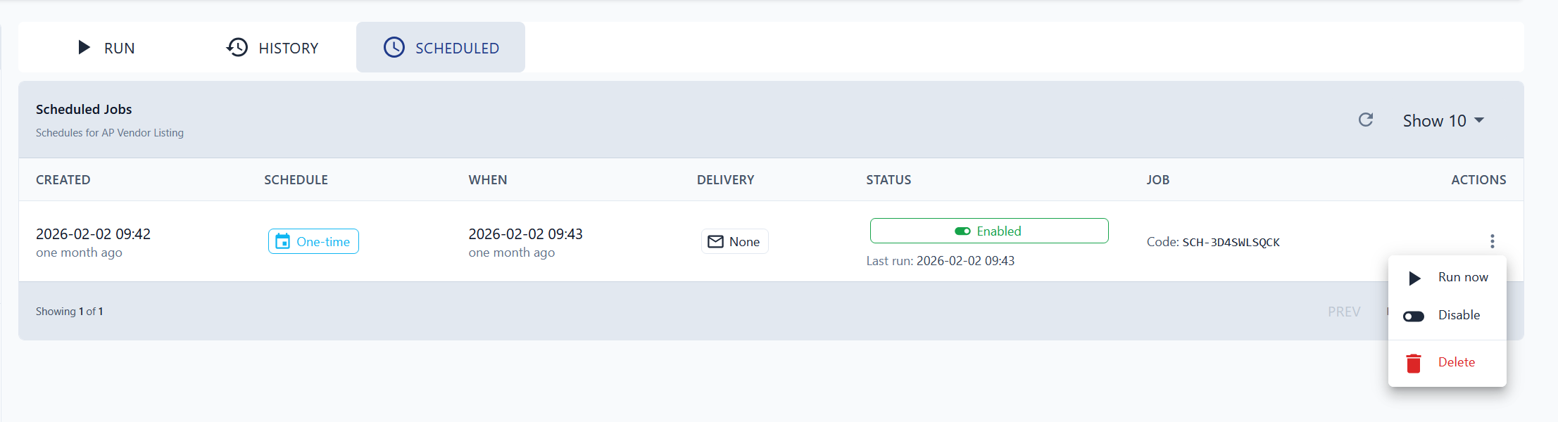Click the refresh icon for Scheduled Jobs

tap(1366, 120)
